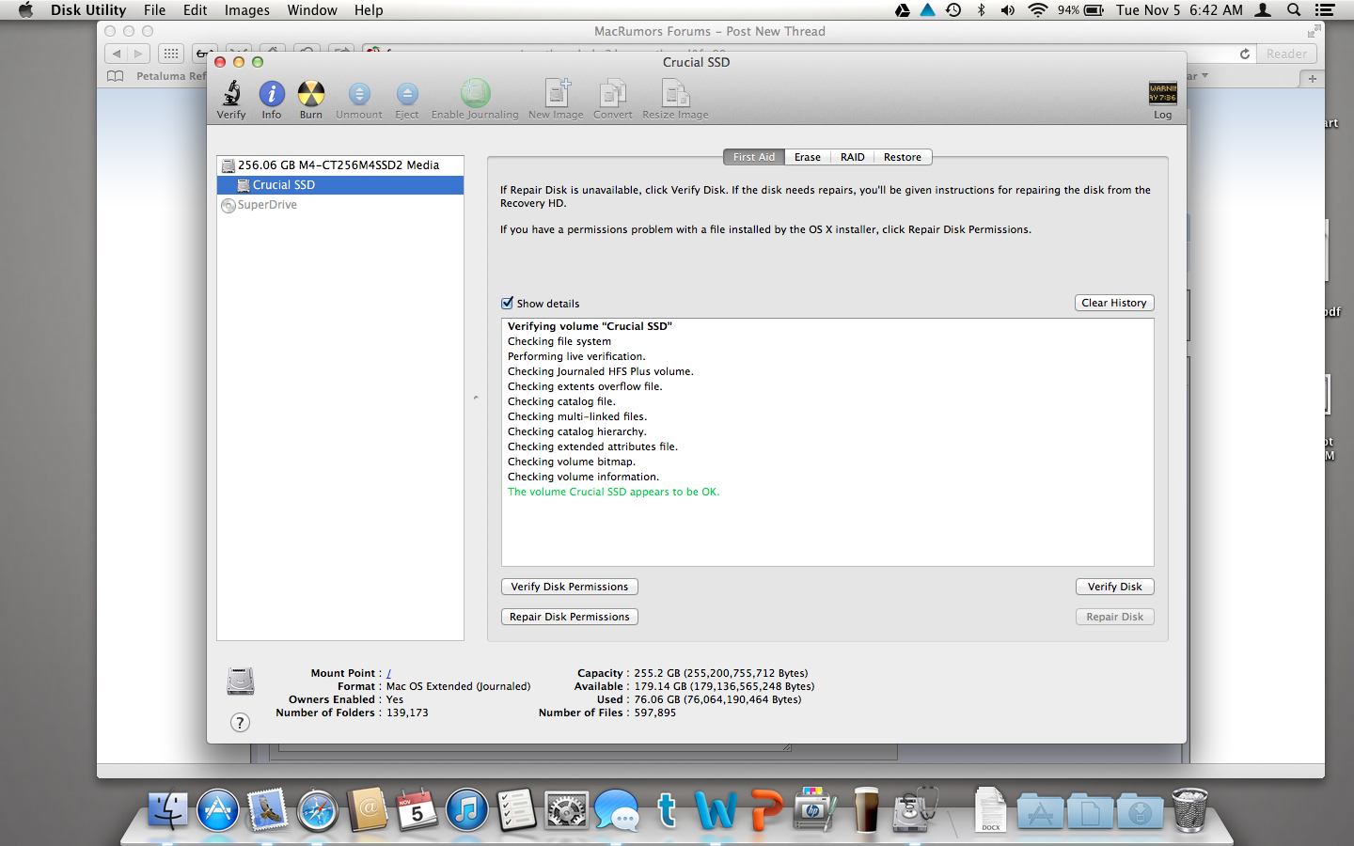
Task: Open Safari's Top Sites grid icon
Action: click(171, 54)
